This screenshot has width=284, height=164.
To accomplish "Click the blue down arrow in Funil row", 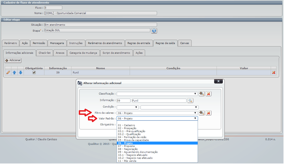I will pyautogui.click(x=20, y=73).
